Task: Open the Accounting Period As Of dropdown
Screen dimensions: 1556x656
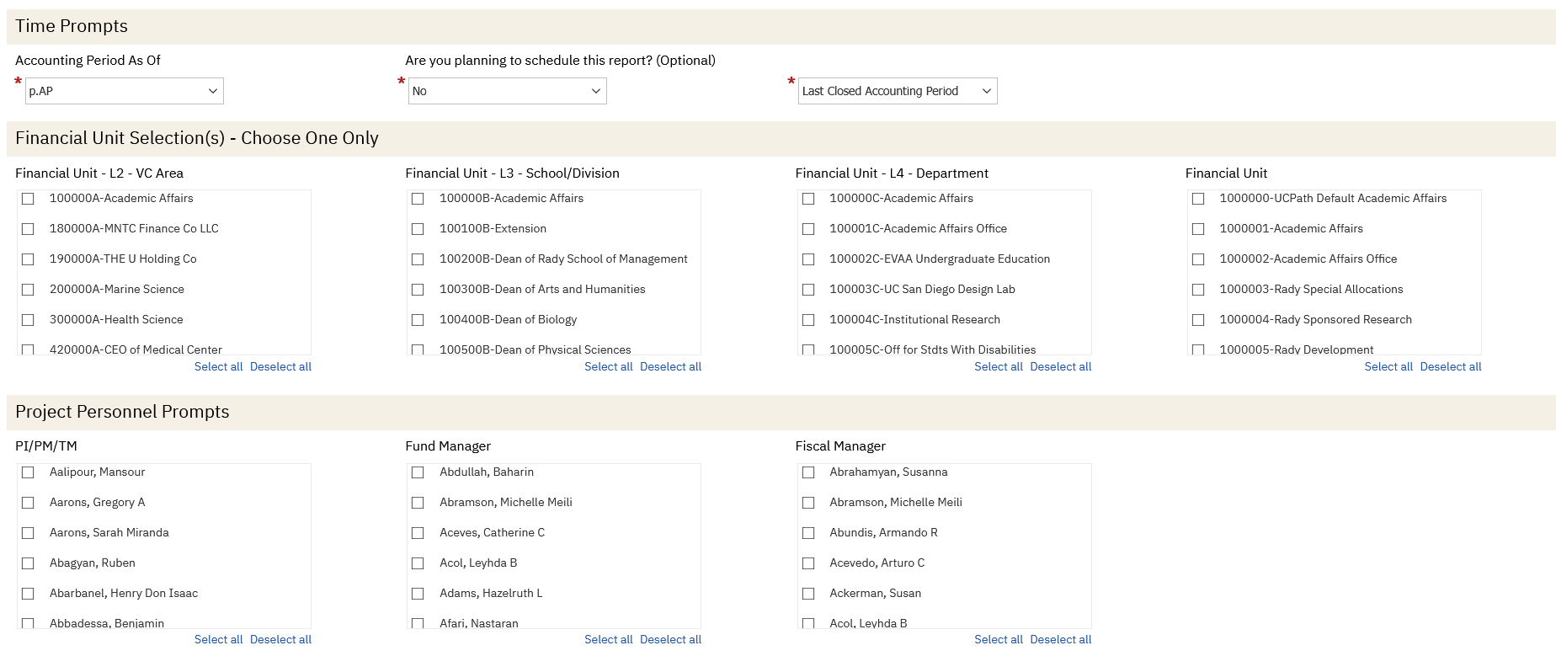Action: coord(125,91)
